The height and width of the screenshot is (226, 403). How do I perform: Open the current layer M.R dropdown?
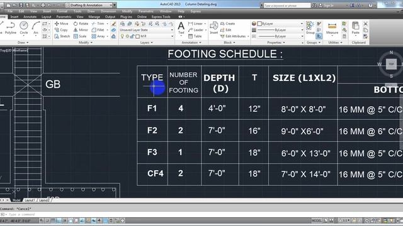[x=147, y=36]
